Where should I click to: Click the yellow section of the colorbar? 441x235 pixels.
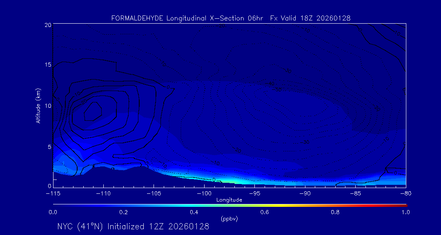click(265, 205)
